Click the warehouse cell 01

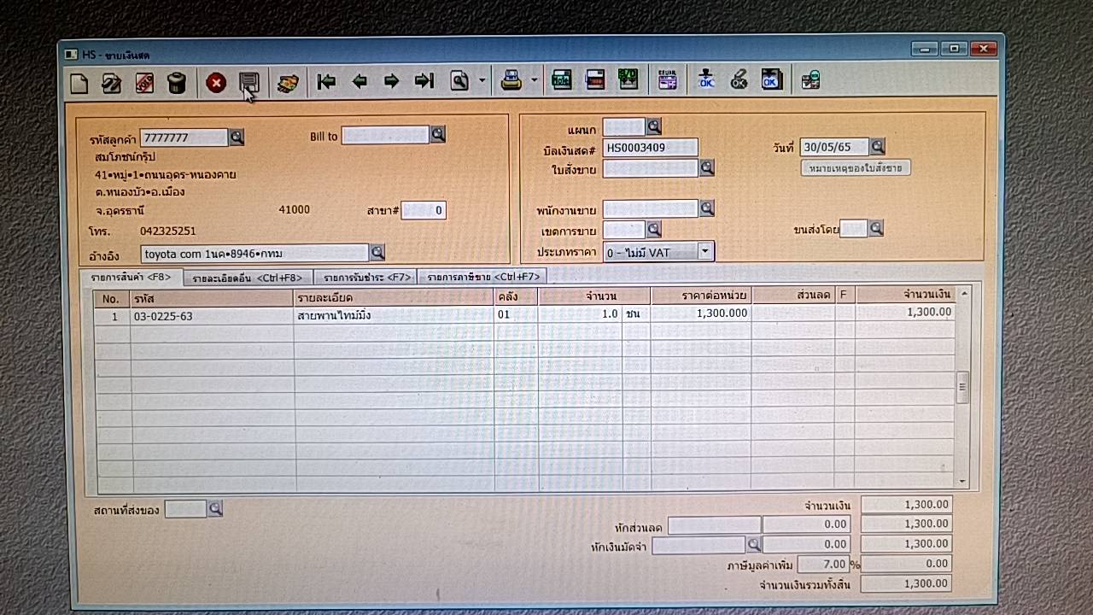point(516,314)
